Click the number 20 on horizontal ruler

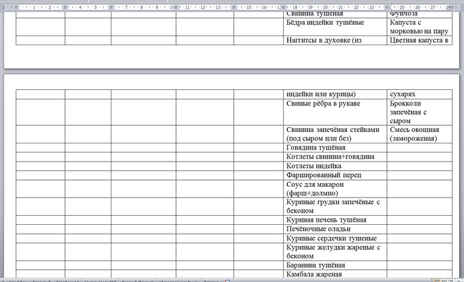pos(326,7)
